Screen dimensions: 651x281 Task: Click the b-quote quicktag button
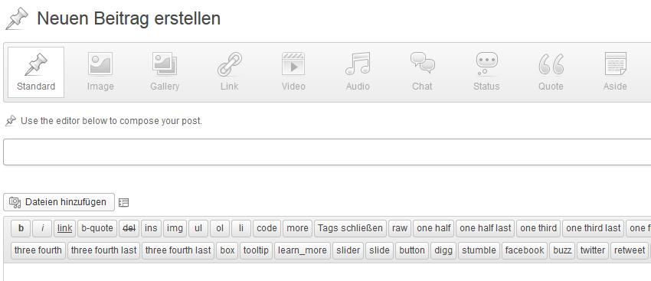coord(97,228)
